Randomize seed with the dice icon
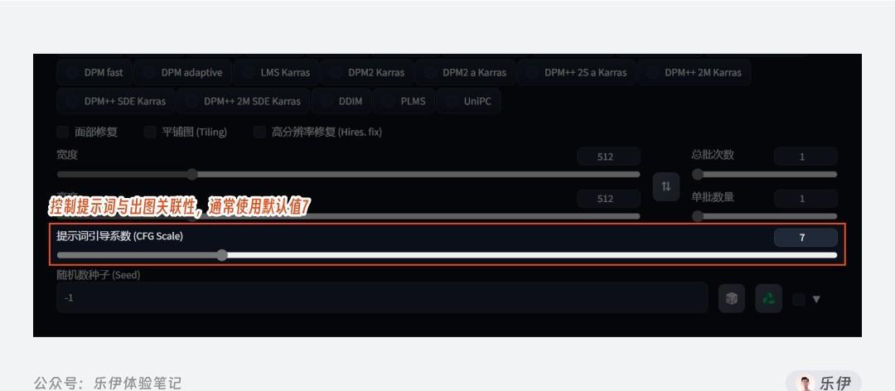 (x=732, y=298)
